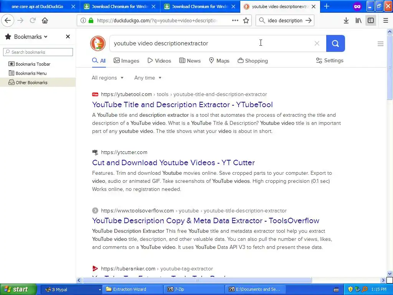Click the on-screen keyboard tray icon

pyautogui.click(x=336, y=290)
